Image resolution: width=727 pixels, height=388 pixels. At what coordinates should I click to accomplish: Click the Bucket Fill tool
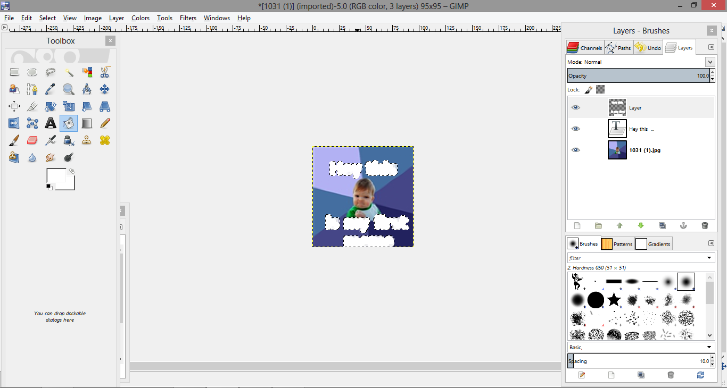click(x=69, y=123)
